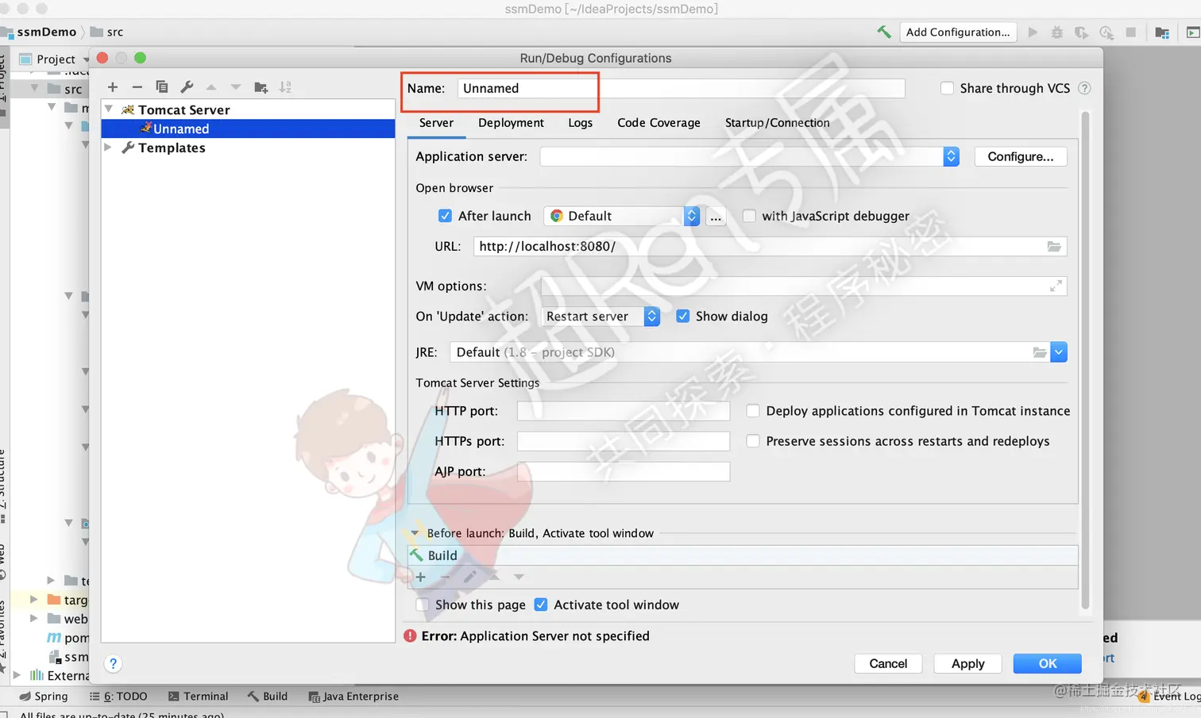This screenshot has height=718, width=1201.
Task: Uncheck After launch
Action: click(445, 216)
